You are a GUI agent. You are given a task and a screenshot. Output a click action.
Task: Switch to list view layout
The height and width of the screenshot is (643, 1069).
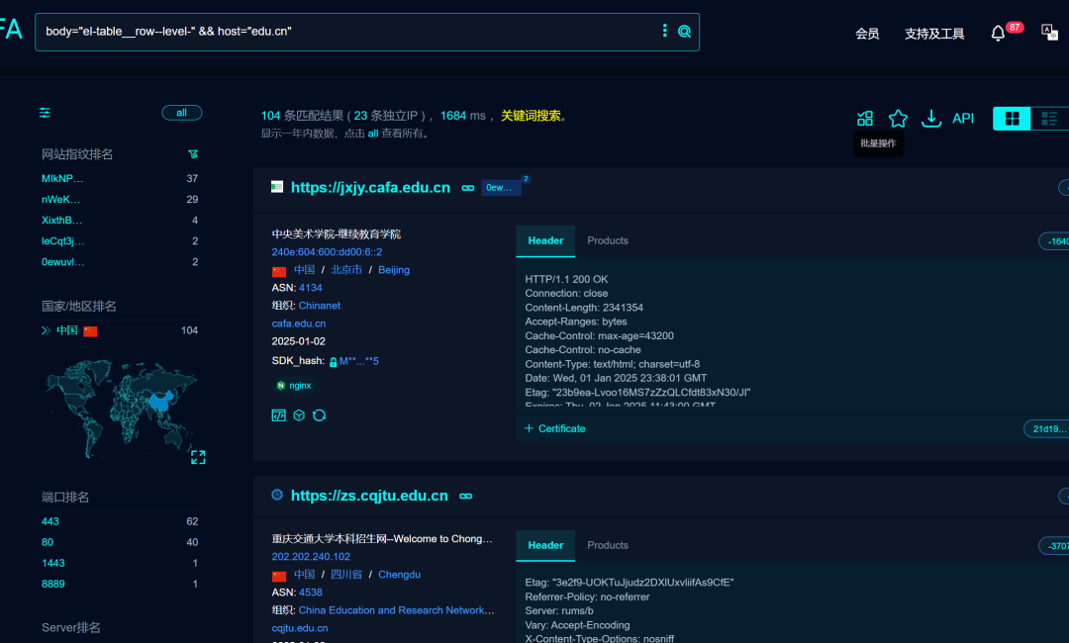(1049, 119)
